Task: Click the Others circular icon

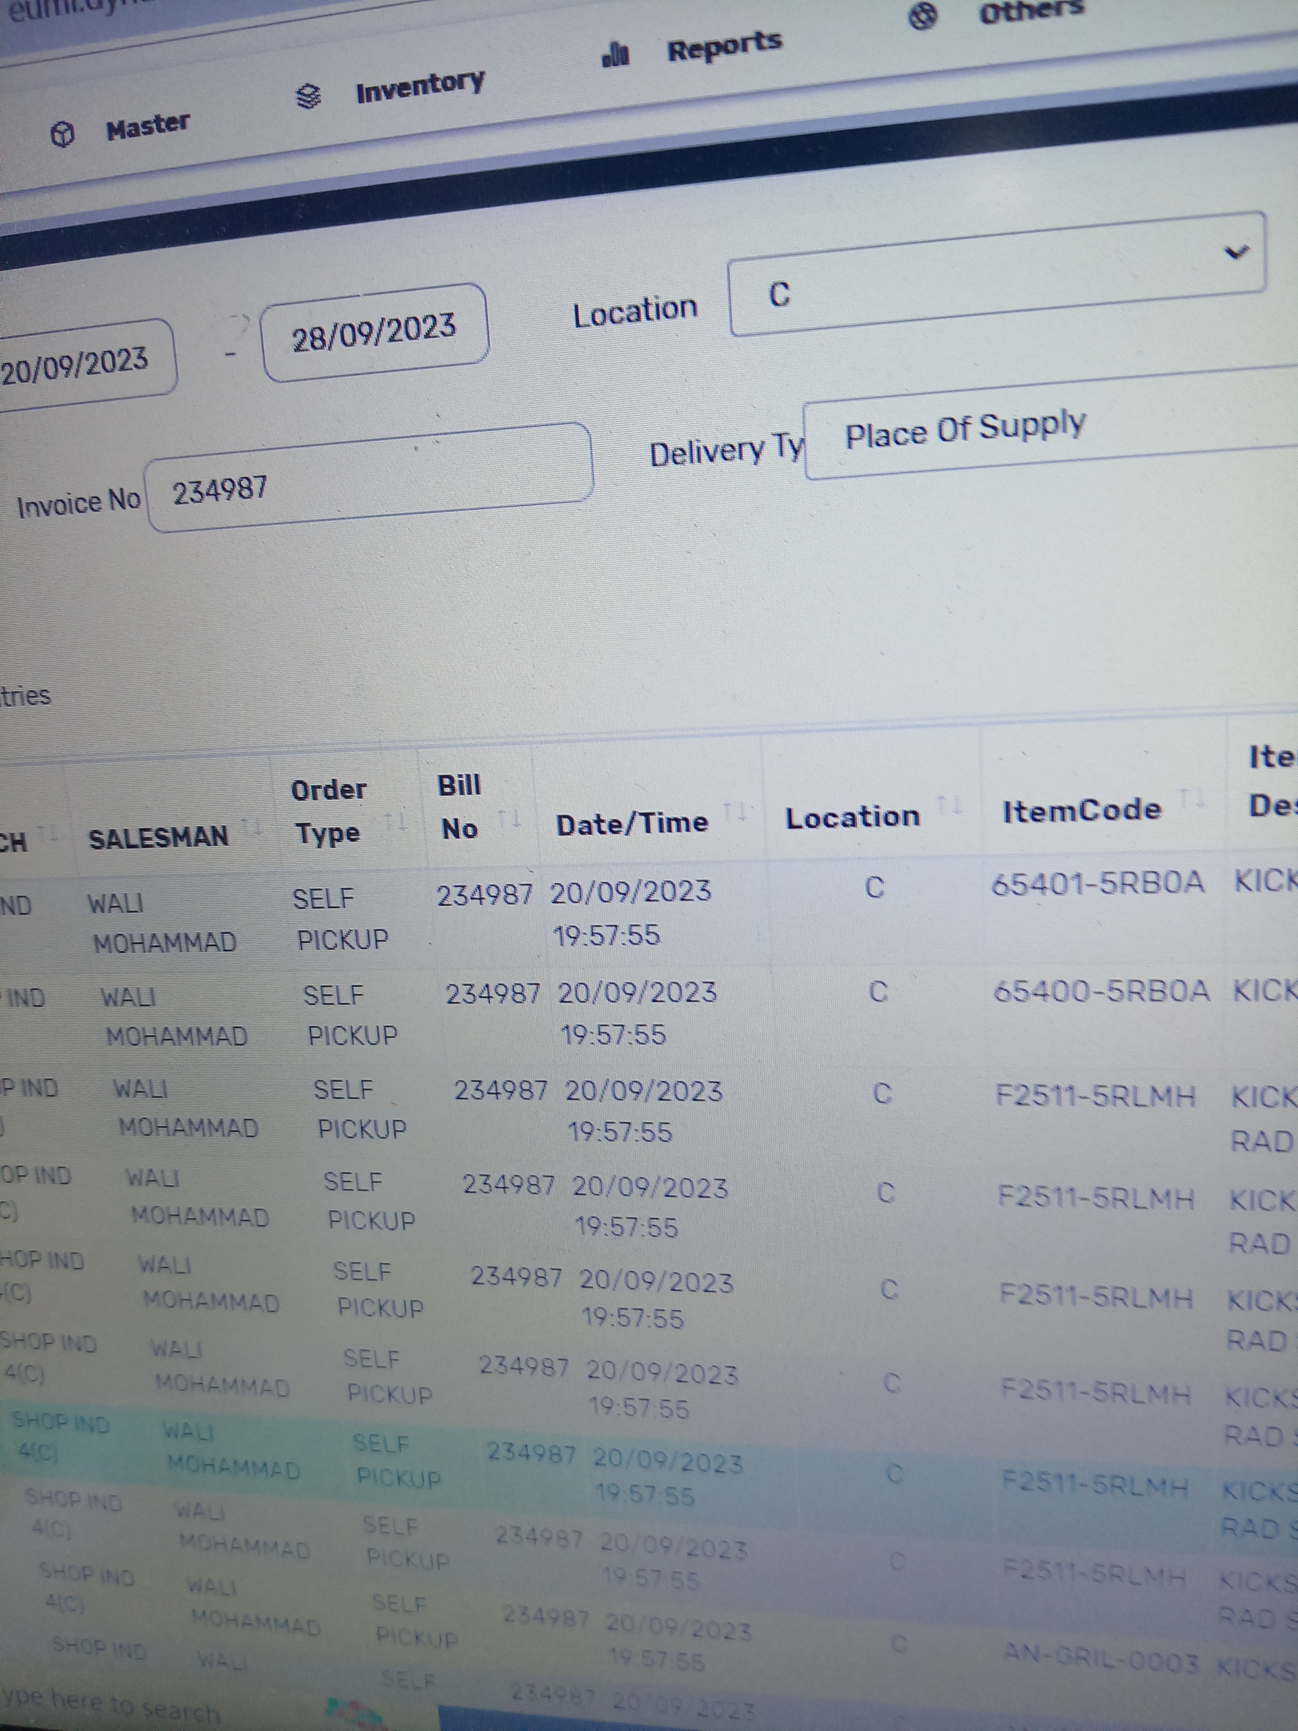Action: coord(923,16)
